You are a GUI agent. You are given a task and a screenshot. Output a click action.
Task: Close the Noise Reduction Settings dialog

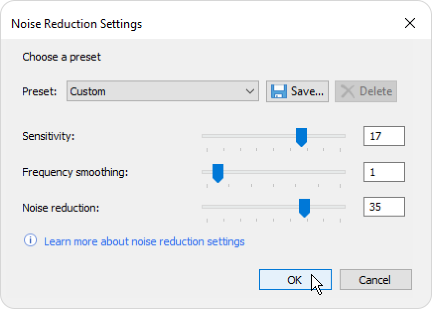click(410, 23)
